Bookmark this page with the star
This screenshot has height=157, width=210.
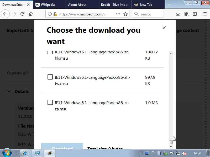(125, 14)
